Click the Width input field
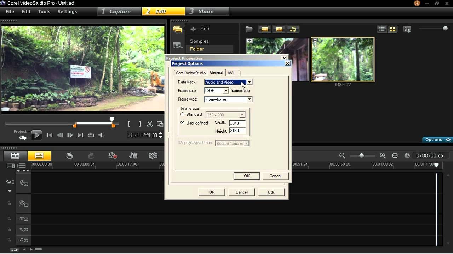The width and height of the screenshot is (453, 254). [x=237, y=123]
